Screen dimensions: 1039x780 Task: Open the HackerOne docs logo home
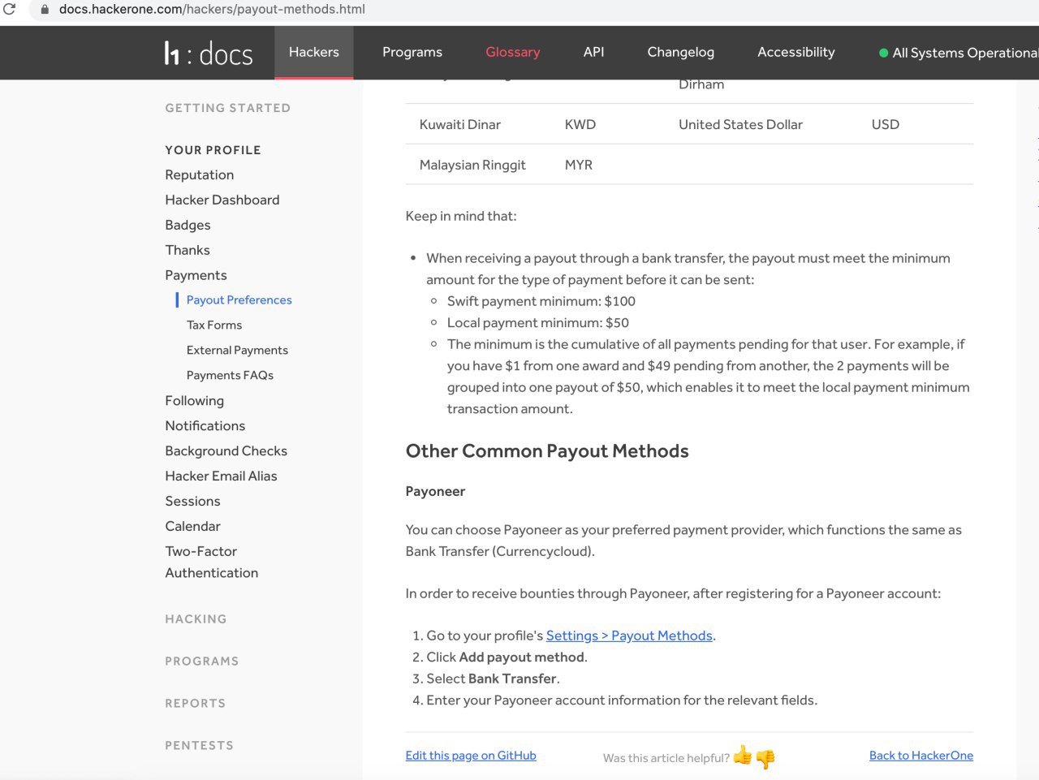(209, 54)
